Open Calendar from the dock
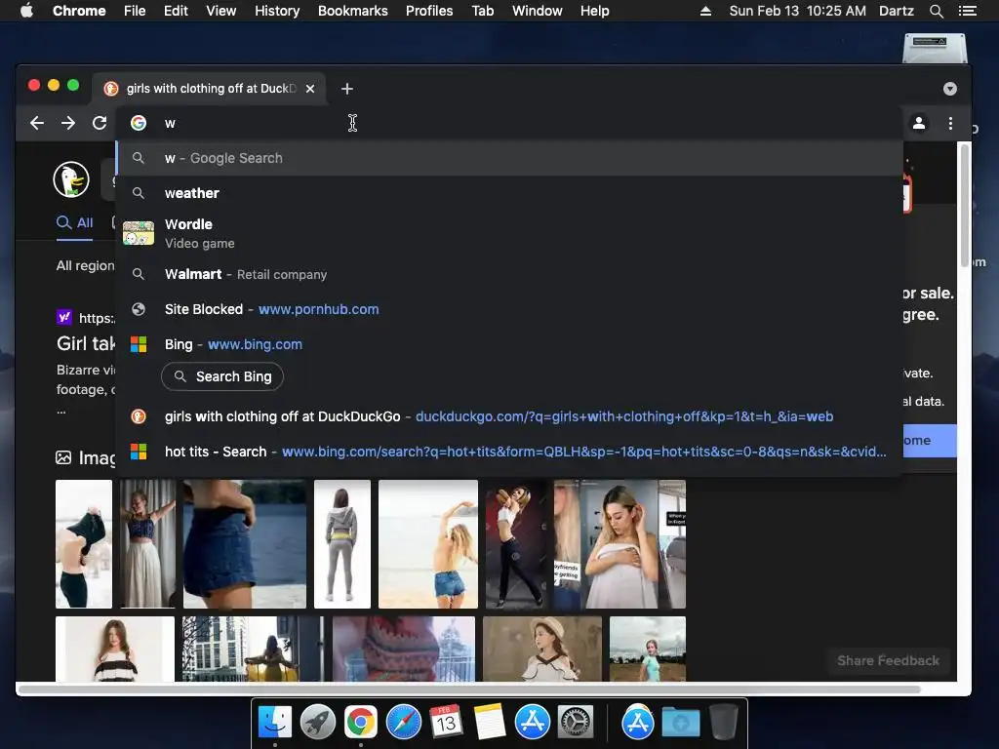The image size is (999, 749). (x=446, y=723)
